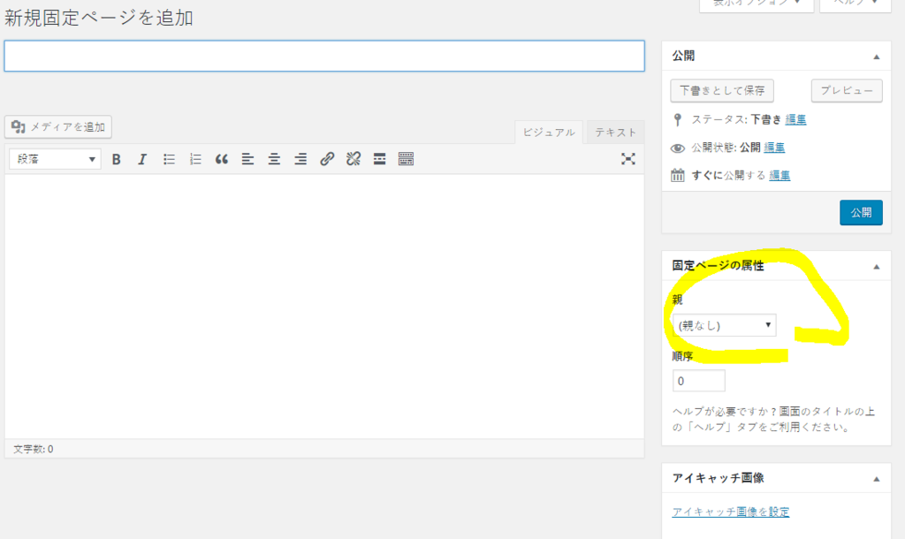Align text center
The width and height of the screenshot is (905, 539).
(274, 159)
